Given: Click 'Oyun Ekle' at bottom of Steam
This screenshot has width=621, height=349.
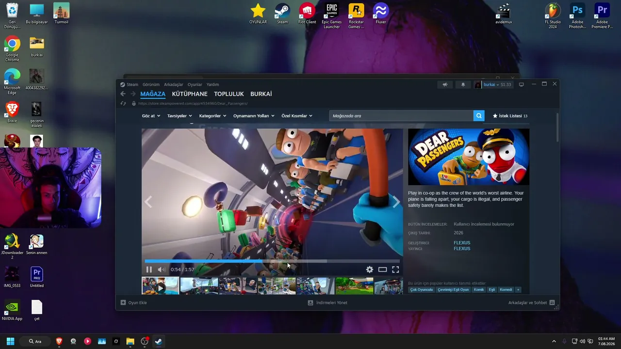Looking at the screenshot, I should 133,302.
